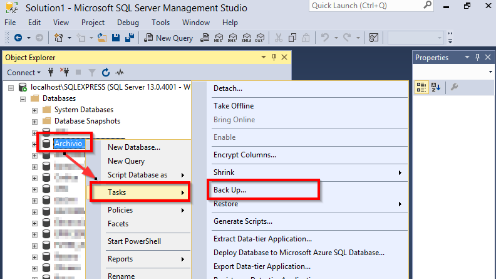Click the Navigate Backward toolbar icon
The width and height of the screenshot is (496, 279).
(18, 38)
